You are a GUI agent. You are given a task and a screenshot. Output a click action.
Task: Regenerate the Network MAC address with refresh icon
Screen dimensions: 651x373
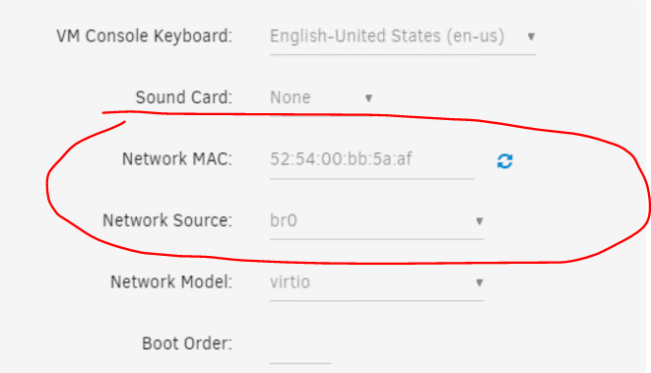coord(505,161)
